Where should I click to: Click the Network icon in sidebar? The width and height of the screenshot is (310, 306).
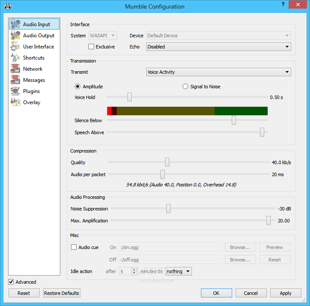coord(15,69)
